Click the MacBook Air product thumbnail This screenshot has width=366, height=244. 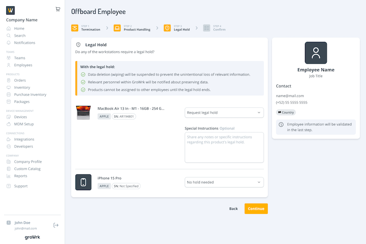tap(83, 113)
